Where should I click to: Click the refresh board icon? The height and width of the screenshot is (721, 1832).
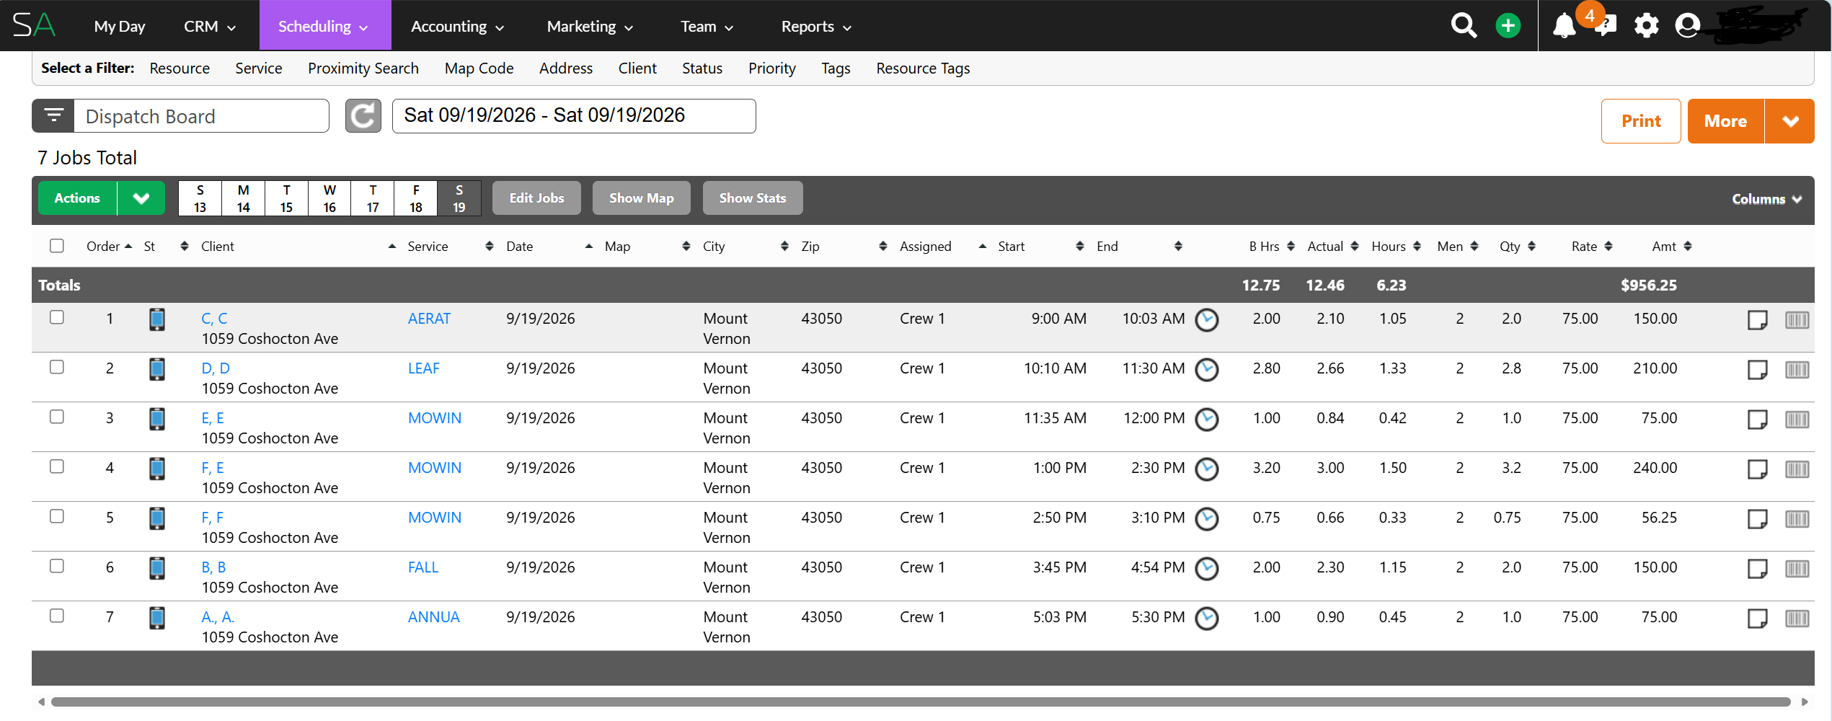pos(363,116)
